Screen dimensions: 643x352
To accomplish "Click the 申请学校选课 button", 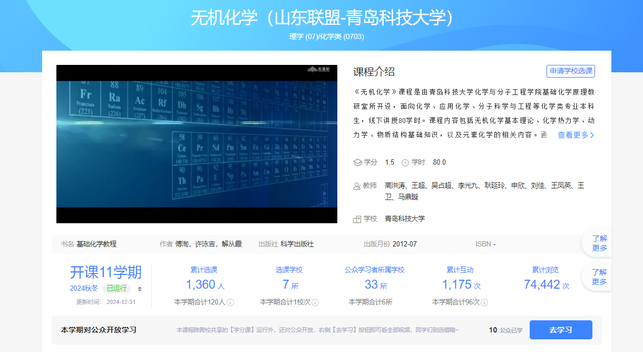I will 570,71.
